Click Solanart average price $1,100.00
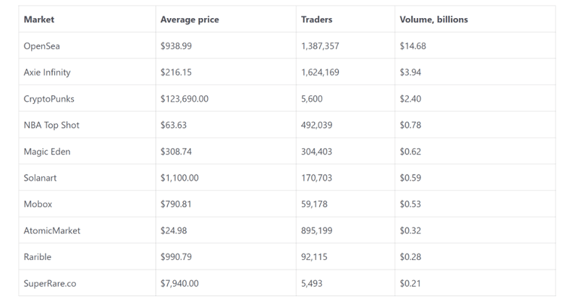 tap(179, 178)
